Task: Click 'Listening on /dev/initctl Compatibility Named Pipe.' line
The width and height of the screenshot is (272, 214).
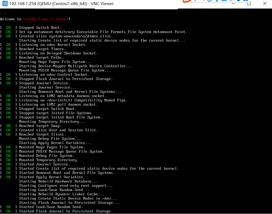Action: coord(73,100)
